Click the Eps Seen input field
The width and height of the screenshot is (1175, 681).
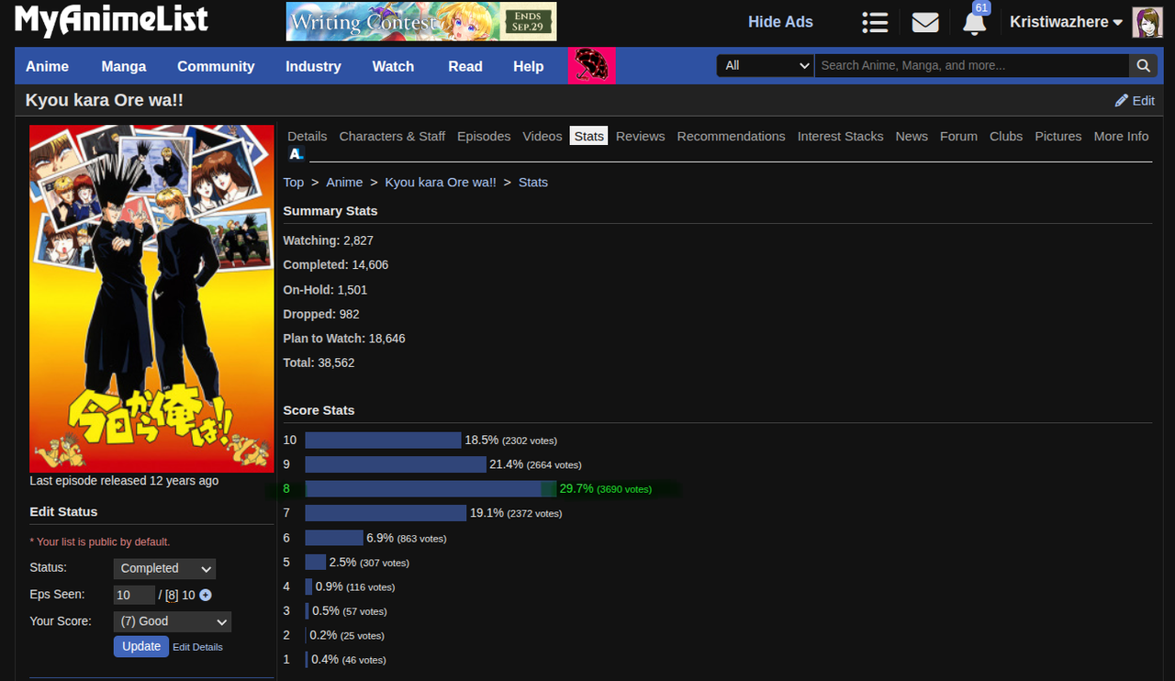pyautogui.click(x=134, y=595)
